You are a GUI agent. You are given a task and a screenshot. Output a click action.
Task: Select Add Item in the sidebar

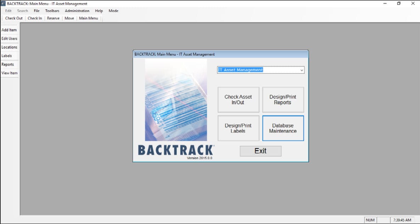point(9,30)
